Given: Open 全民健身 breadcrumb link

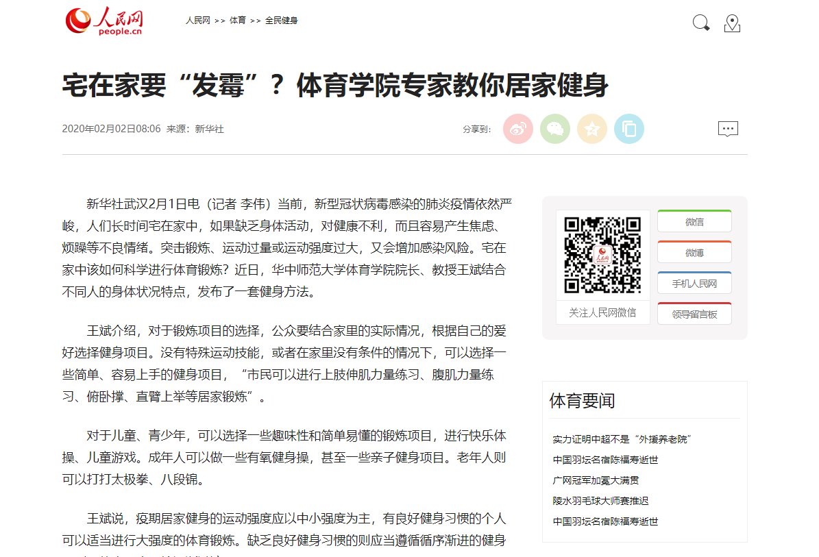Looking at the screenshot, I should click(x=282, y=21).
